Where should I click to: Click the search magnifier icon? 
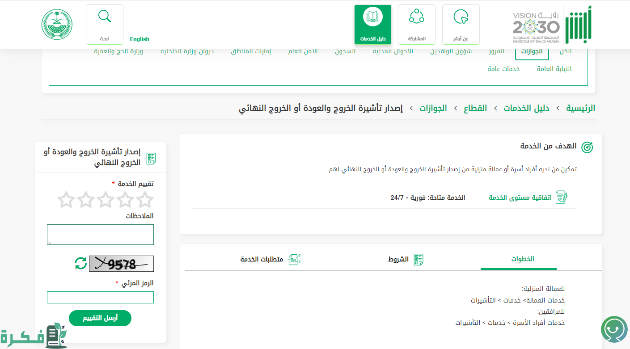[104, 17]
